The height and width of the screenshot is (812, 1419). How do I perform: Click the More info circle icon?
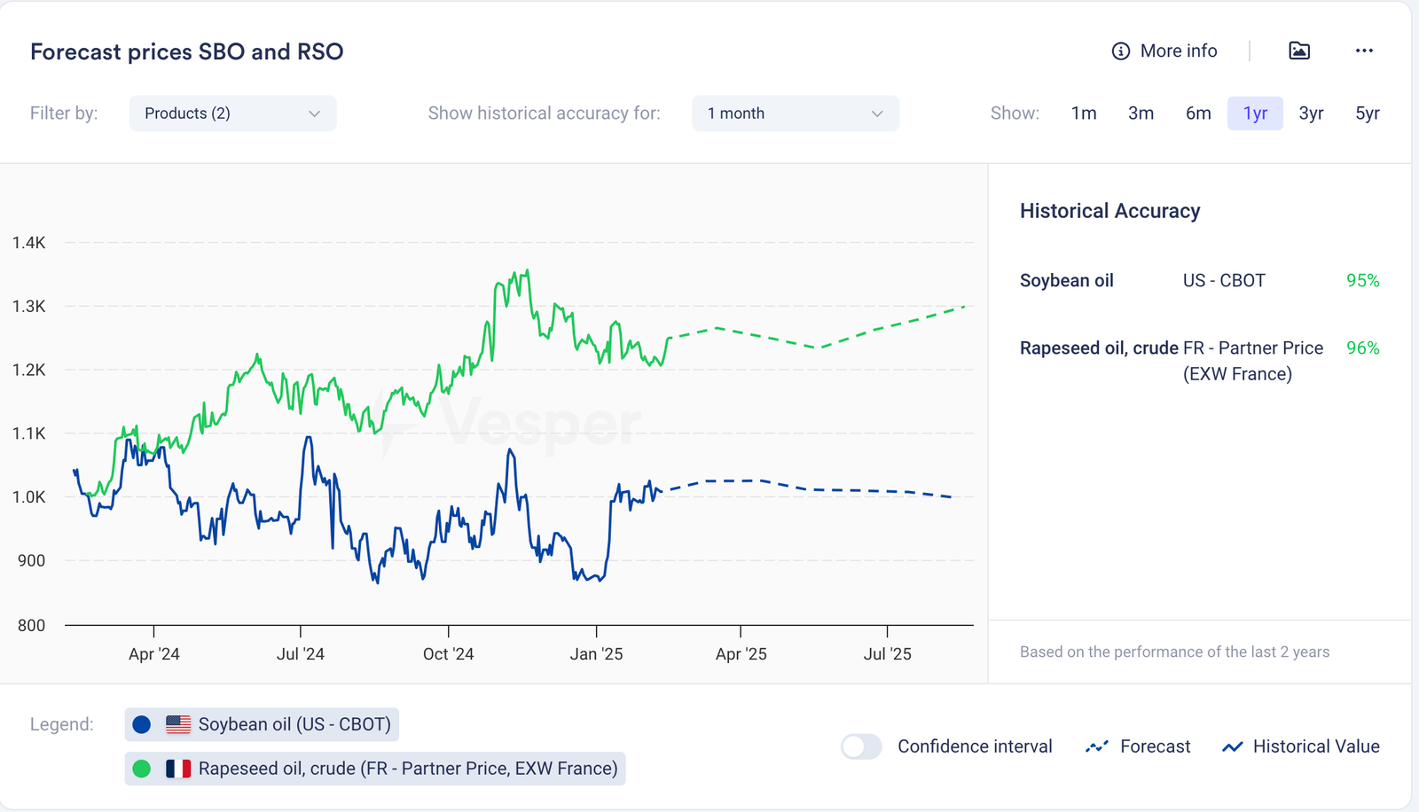pos(1121,51)
